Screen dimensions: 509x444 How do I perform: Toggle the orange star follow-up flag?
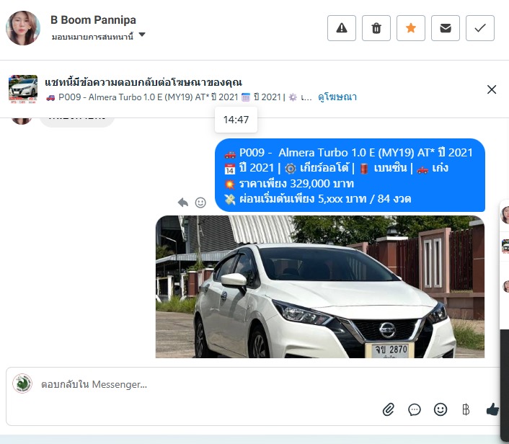click(411, 28)
